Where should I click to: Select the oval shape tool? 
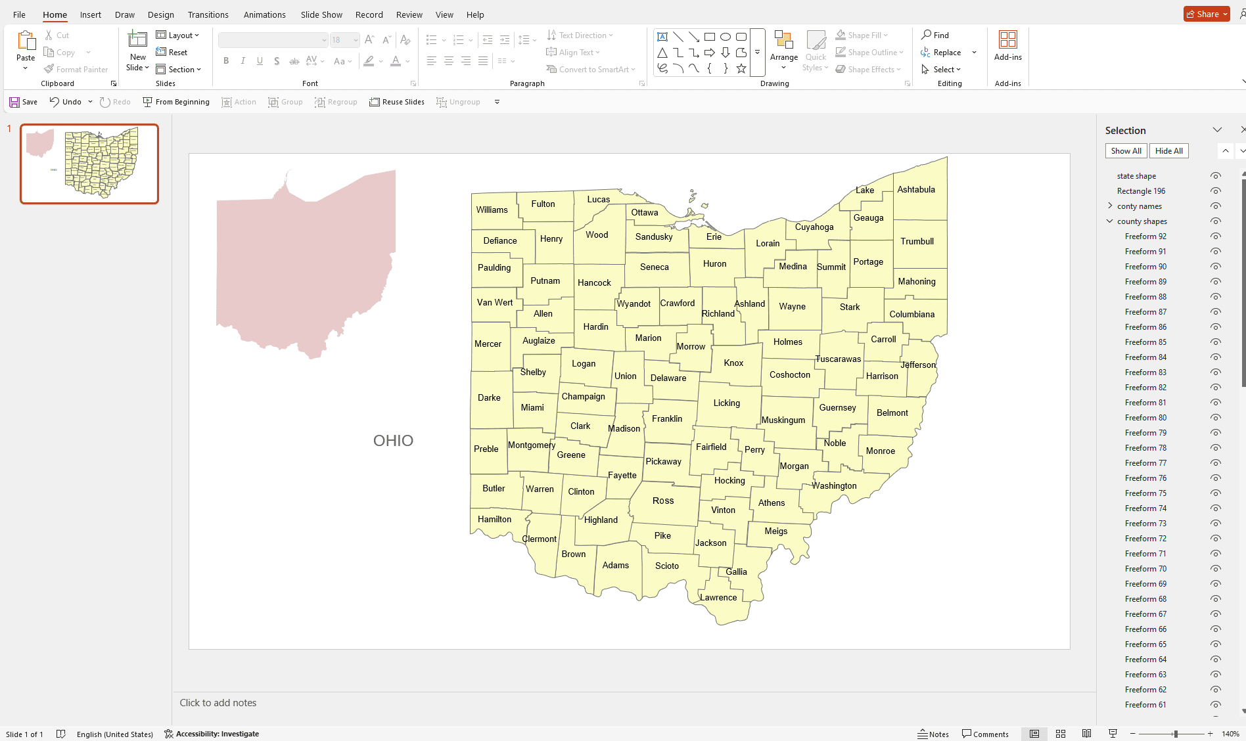click(x=726, y=37)
